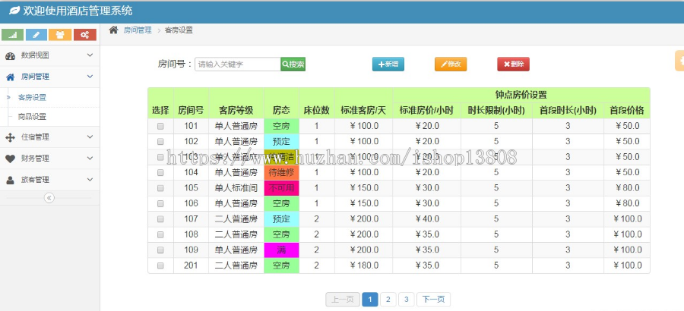Expand the 旅客管理 menu chevron
The height and width of the screenshot is (311, 684).
(x=90, y=180)
